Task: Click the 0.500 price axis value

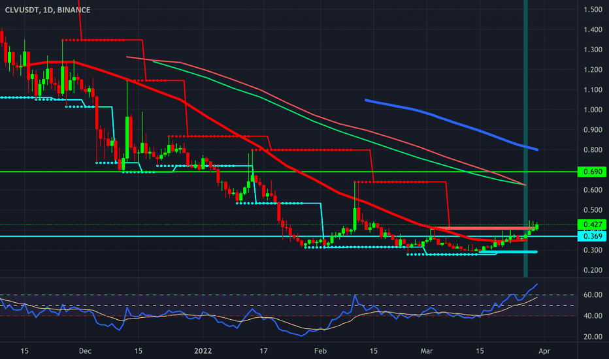Action: (593, 210)
